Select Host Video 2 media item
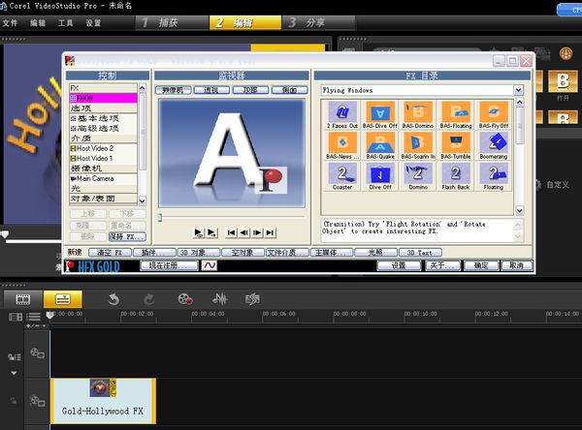 pos(103,148)
